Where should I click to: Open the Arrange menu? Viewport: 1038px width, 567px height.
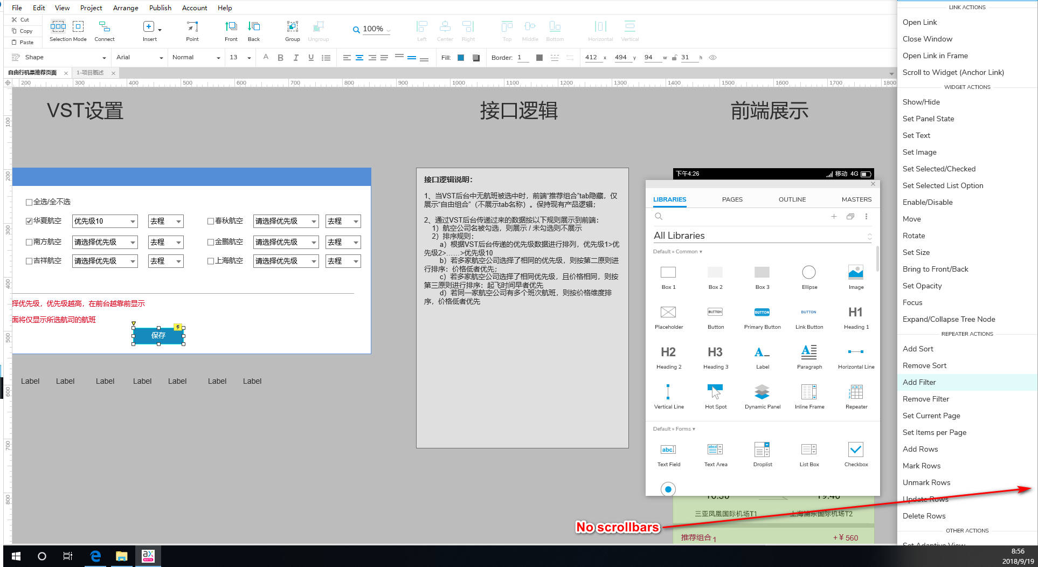click(x=126, y=8)
